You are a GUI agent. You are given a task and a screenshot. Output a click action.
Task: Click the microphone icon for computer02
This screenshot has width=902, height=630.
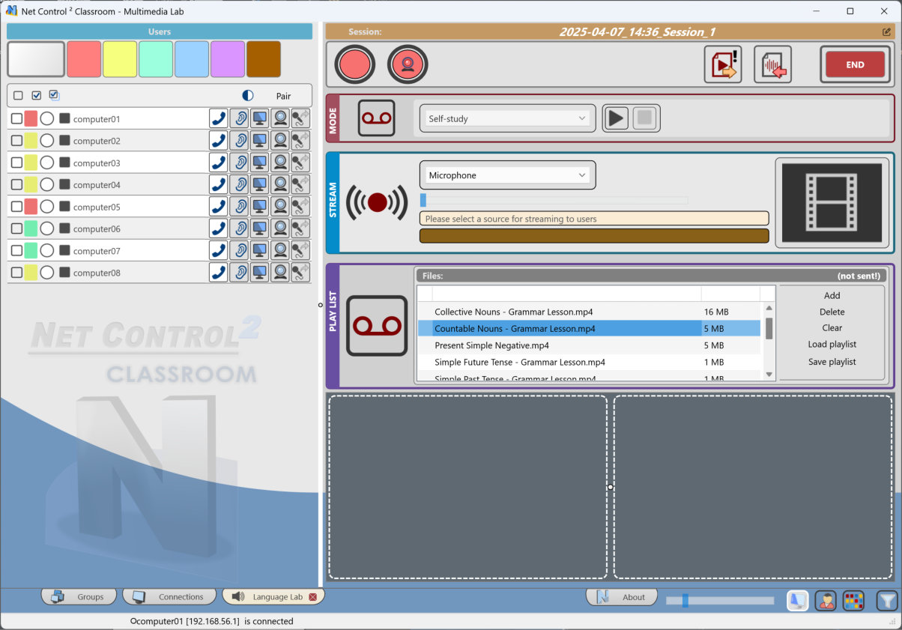pos(300,141)
